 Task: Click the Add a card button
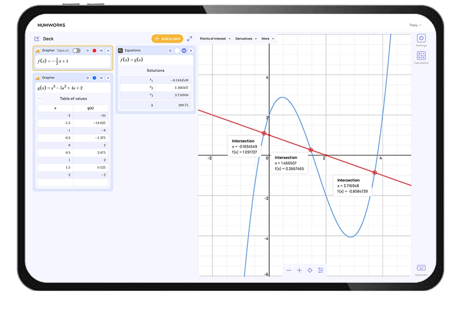point(167,39)
